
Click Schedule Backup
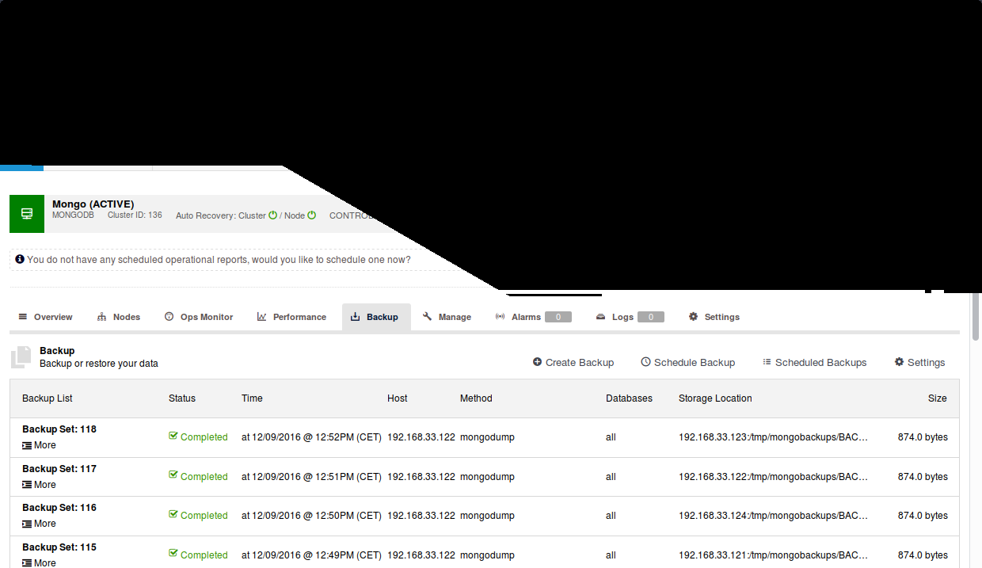688,362
